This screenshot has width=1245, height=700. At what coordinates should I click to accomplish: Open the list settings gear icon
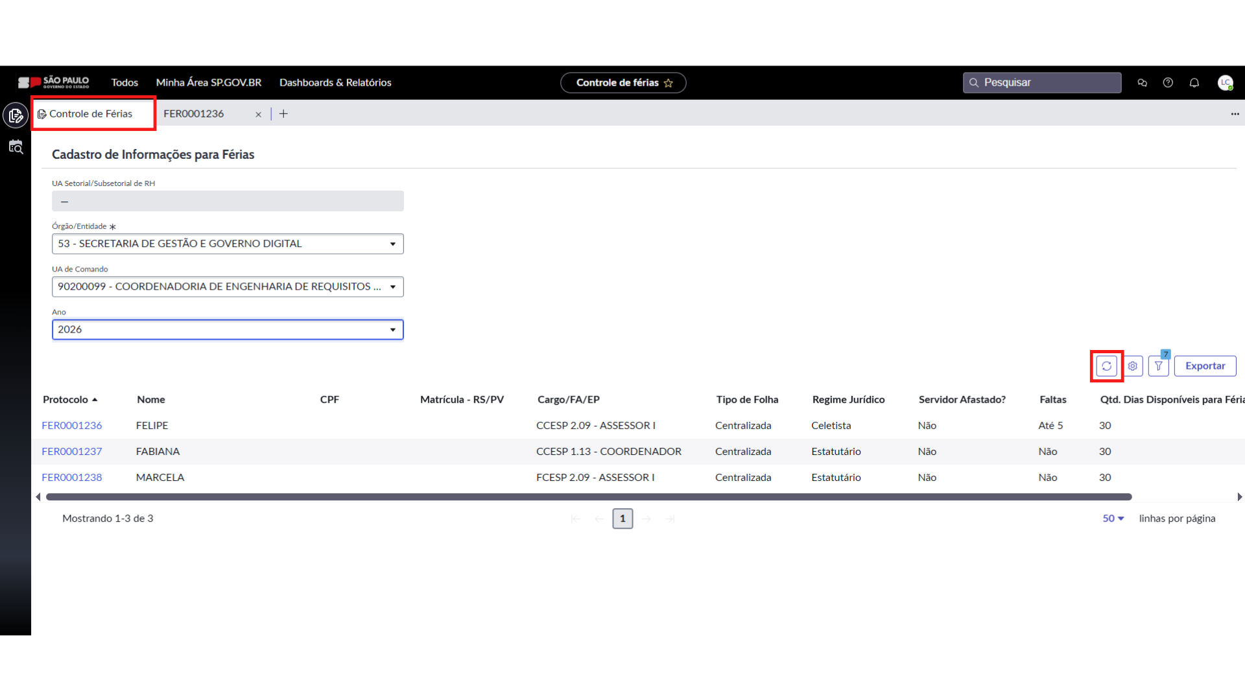pos(1132,366)
